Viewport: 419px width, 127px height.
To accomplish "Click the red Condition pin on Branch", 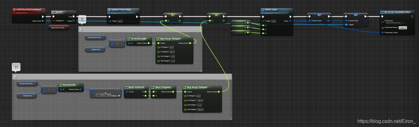I will (x=54, y=21).
